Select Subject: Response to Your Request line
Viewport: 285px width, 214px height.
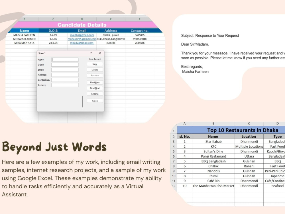pyautogui.click(x=210, y=36)
